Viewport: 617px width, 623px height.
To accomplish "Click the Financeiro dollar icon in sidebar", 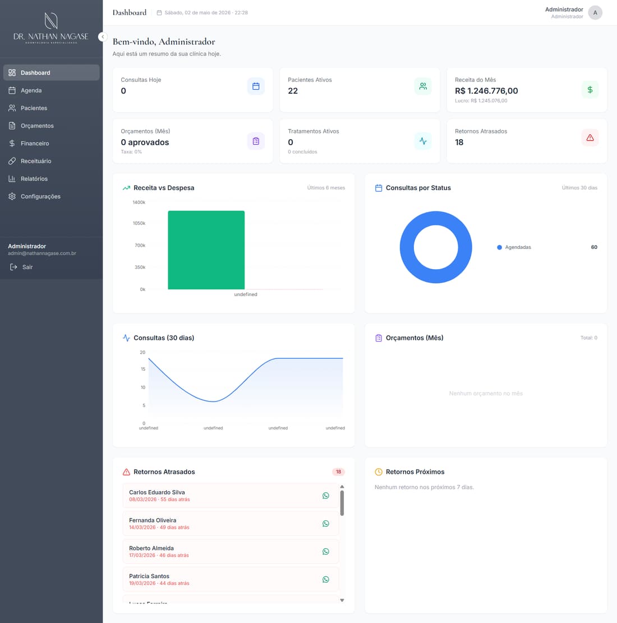I will click(x=12, y=144).
